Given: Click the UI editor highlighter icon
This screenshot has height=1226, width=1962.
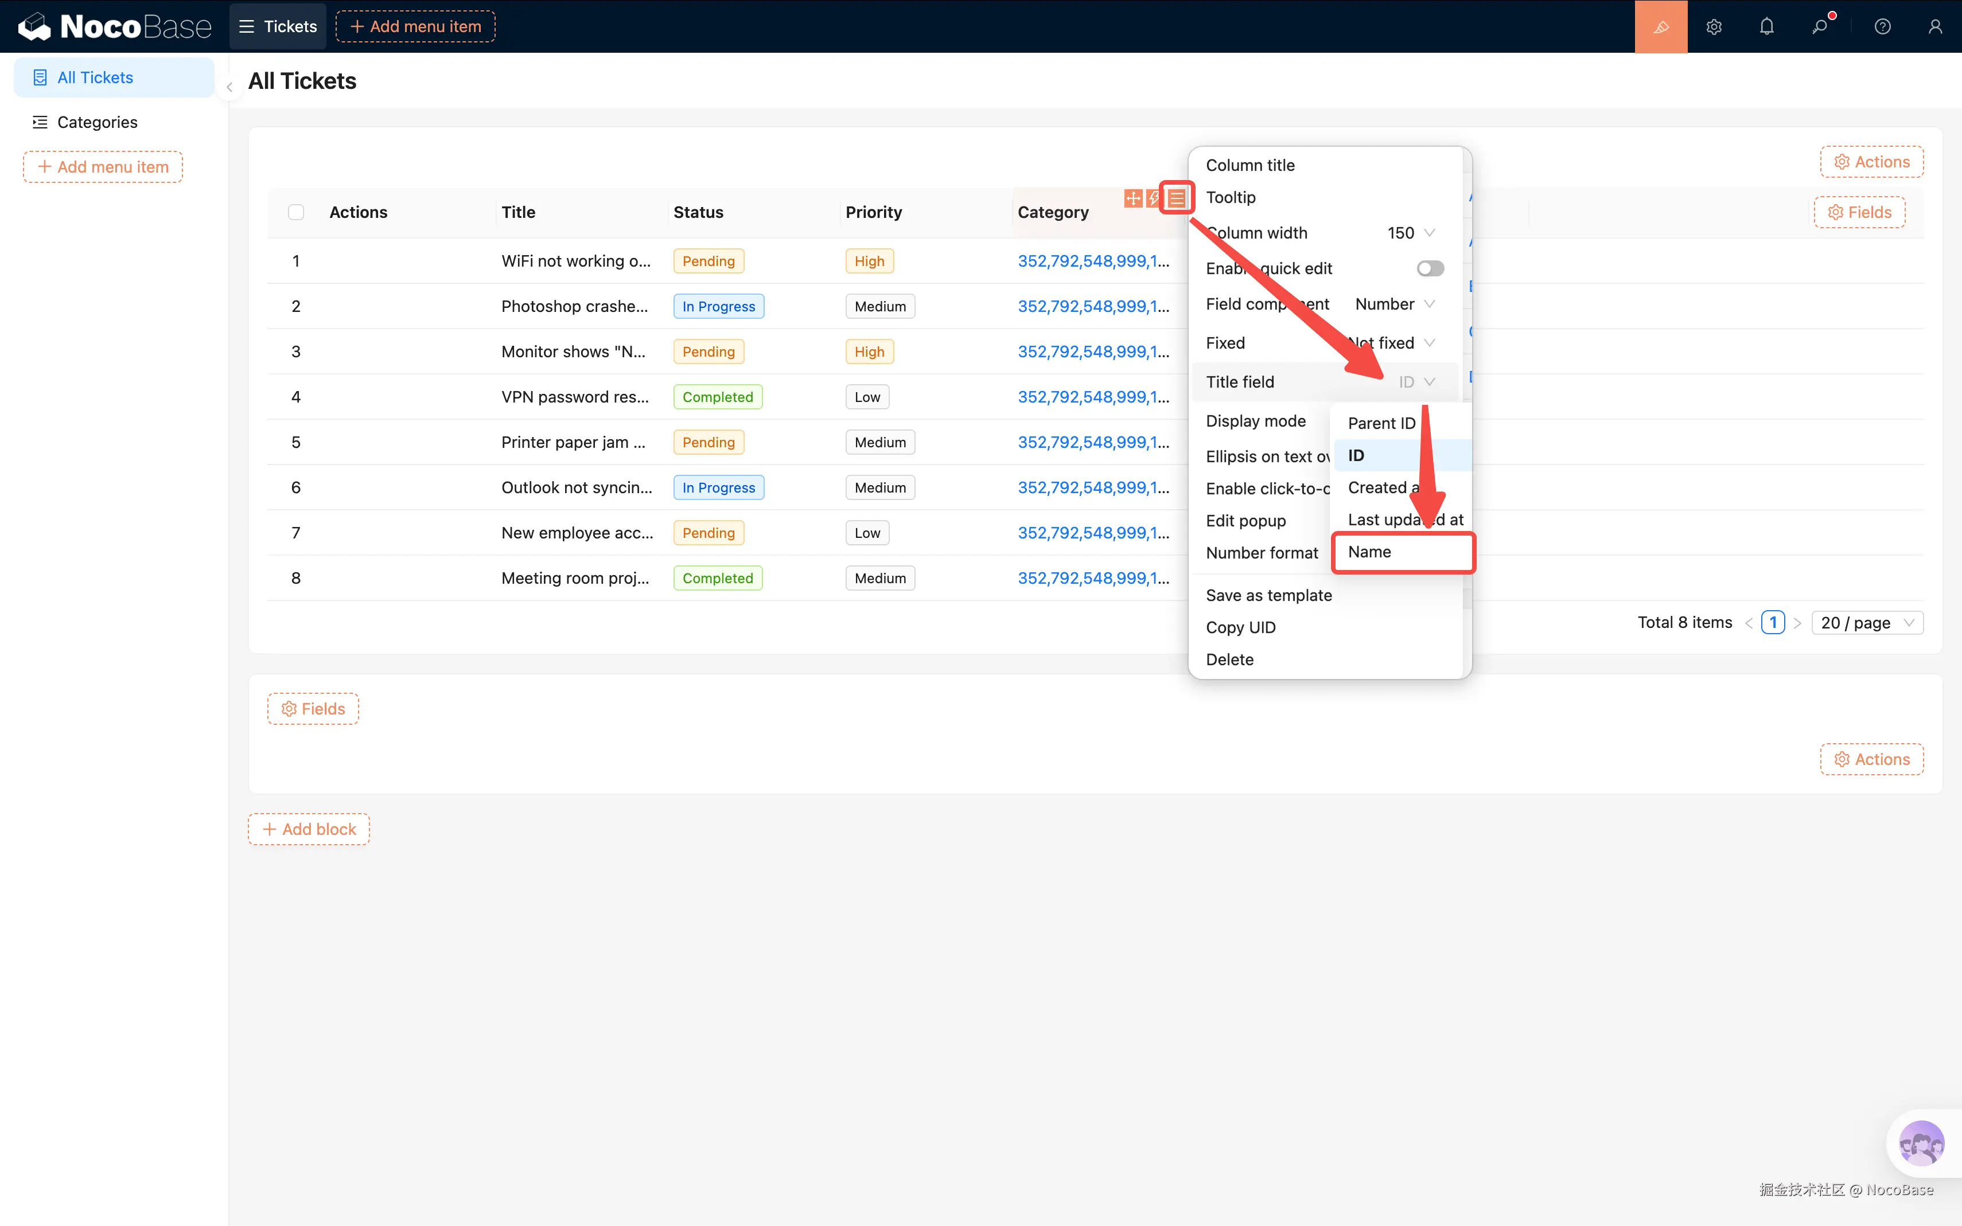Looking at the screenshot, I should coord(1660,27).
